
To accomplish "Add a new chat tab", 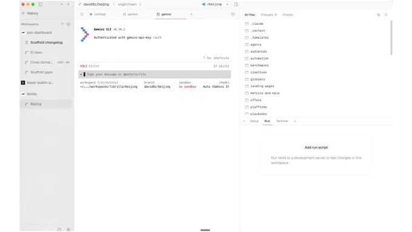I will tap(191, 14).
